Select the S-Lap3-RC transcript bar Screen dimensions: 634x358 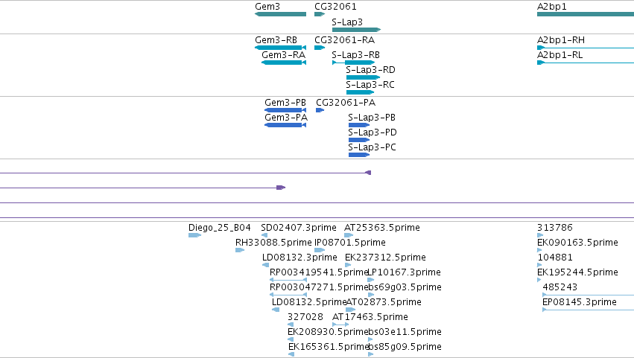click(x=361, y=92)
